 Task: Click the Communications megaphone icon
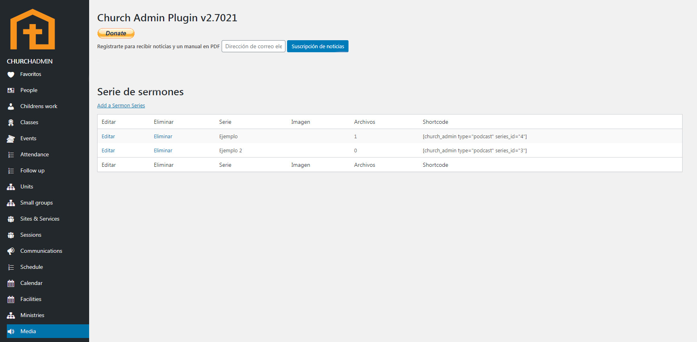[x=11, y=251]
